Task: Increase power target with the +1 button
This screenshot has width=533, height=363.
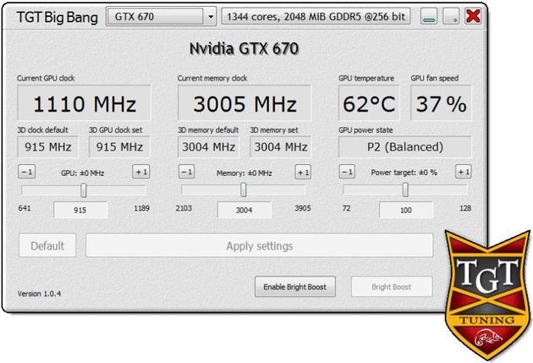Action: point(464,172)
